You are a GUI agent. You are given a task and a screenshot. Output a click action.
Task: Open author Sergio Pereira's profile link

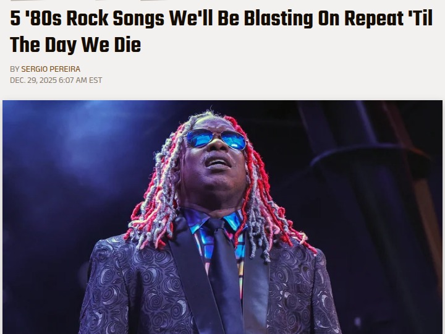[51, 69]
